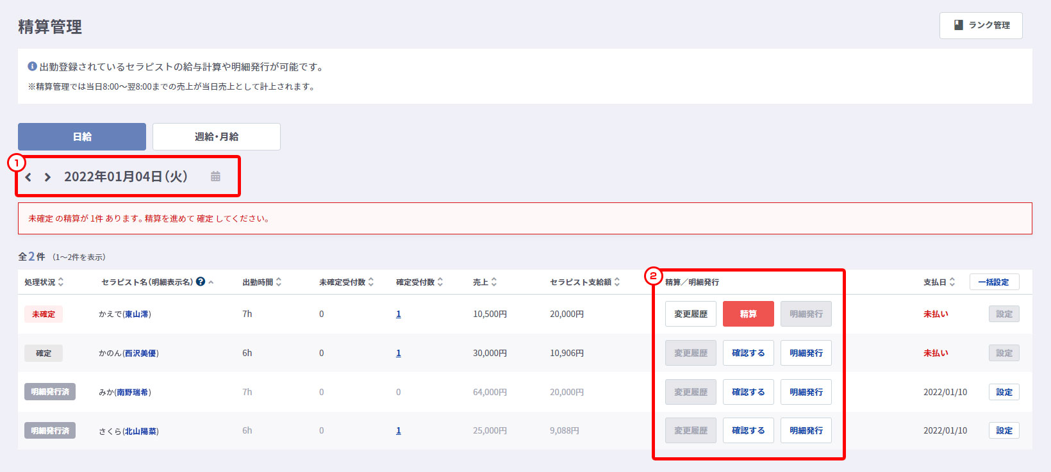Switch to the 日給 tab
The image size is (1051, 472).
point(82,137)
